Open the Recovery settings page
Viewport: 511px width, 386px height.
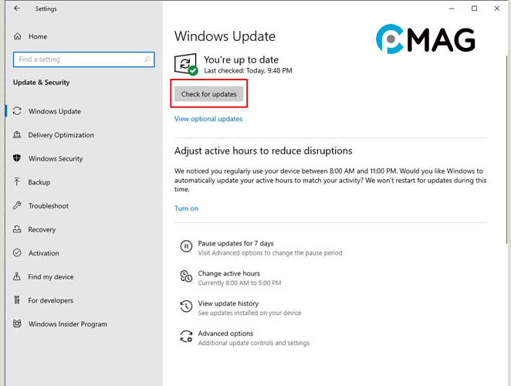[42, 229]
